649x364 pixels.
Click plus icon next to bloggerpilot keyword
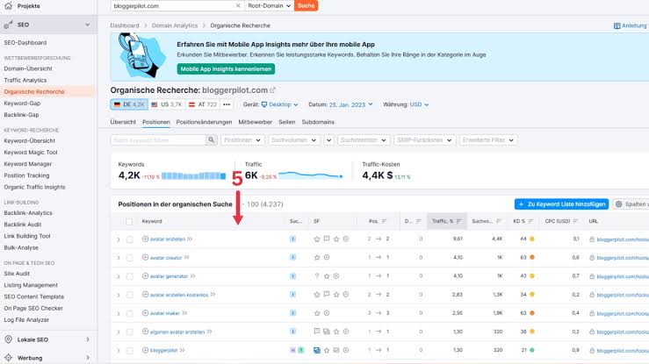pyautogui.click(x=145, y=350)
